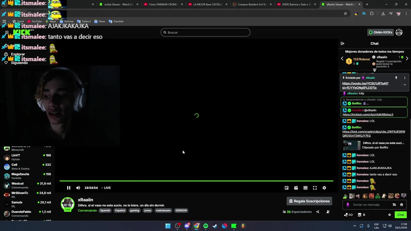Open picture-in-picture mini player icon
Viewport: 411px width, 231px height.
click(x=287, y=188)
